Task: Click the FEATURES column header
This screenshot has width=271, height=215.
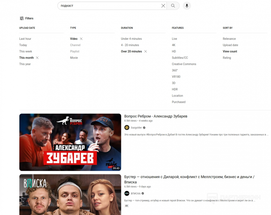Action: [178, 28]
